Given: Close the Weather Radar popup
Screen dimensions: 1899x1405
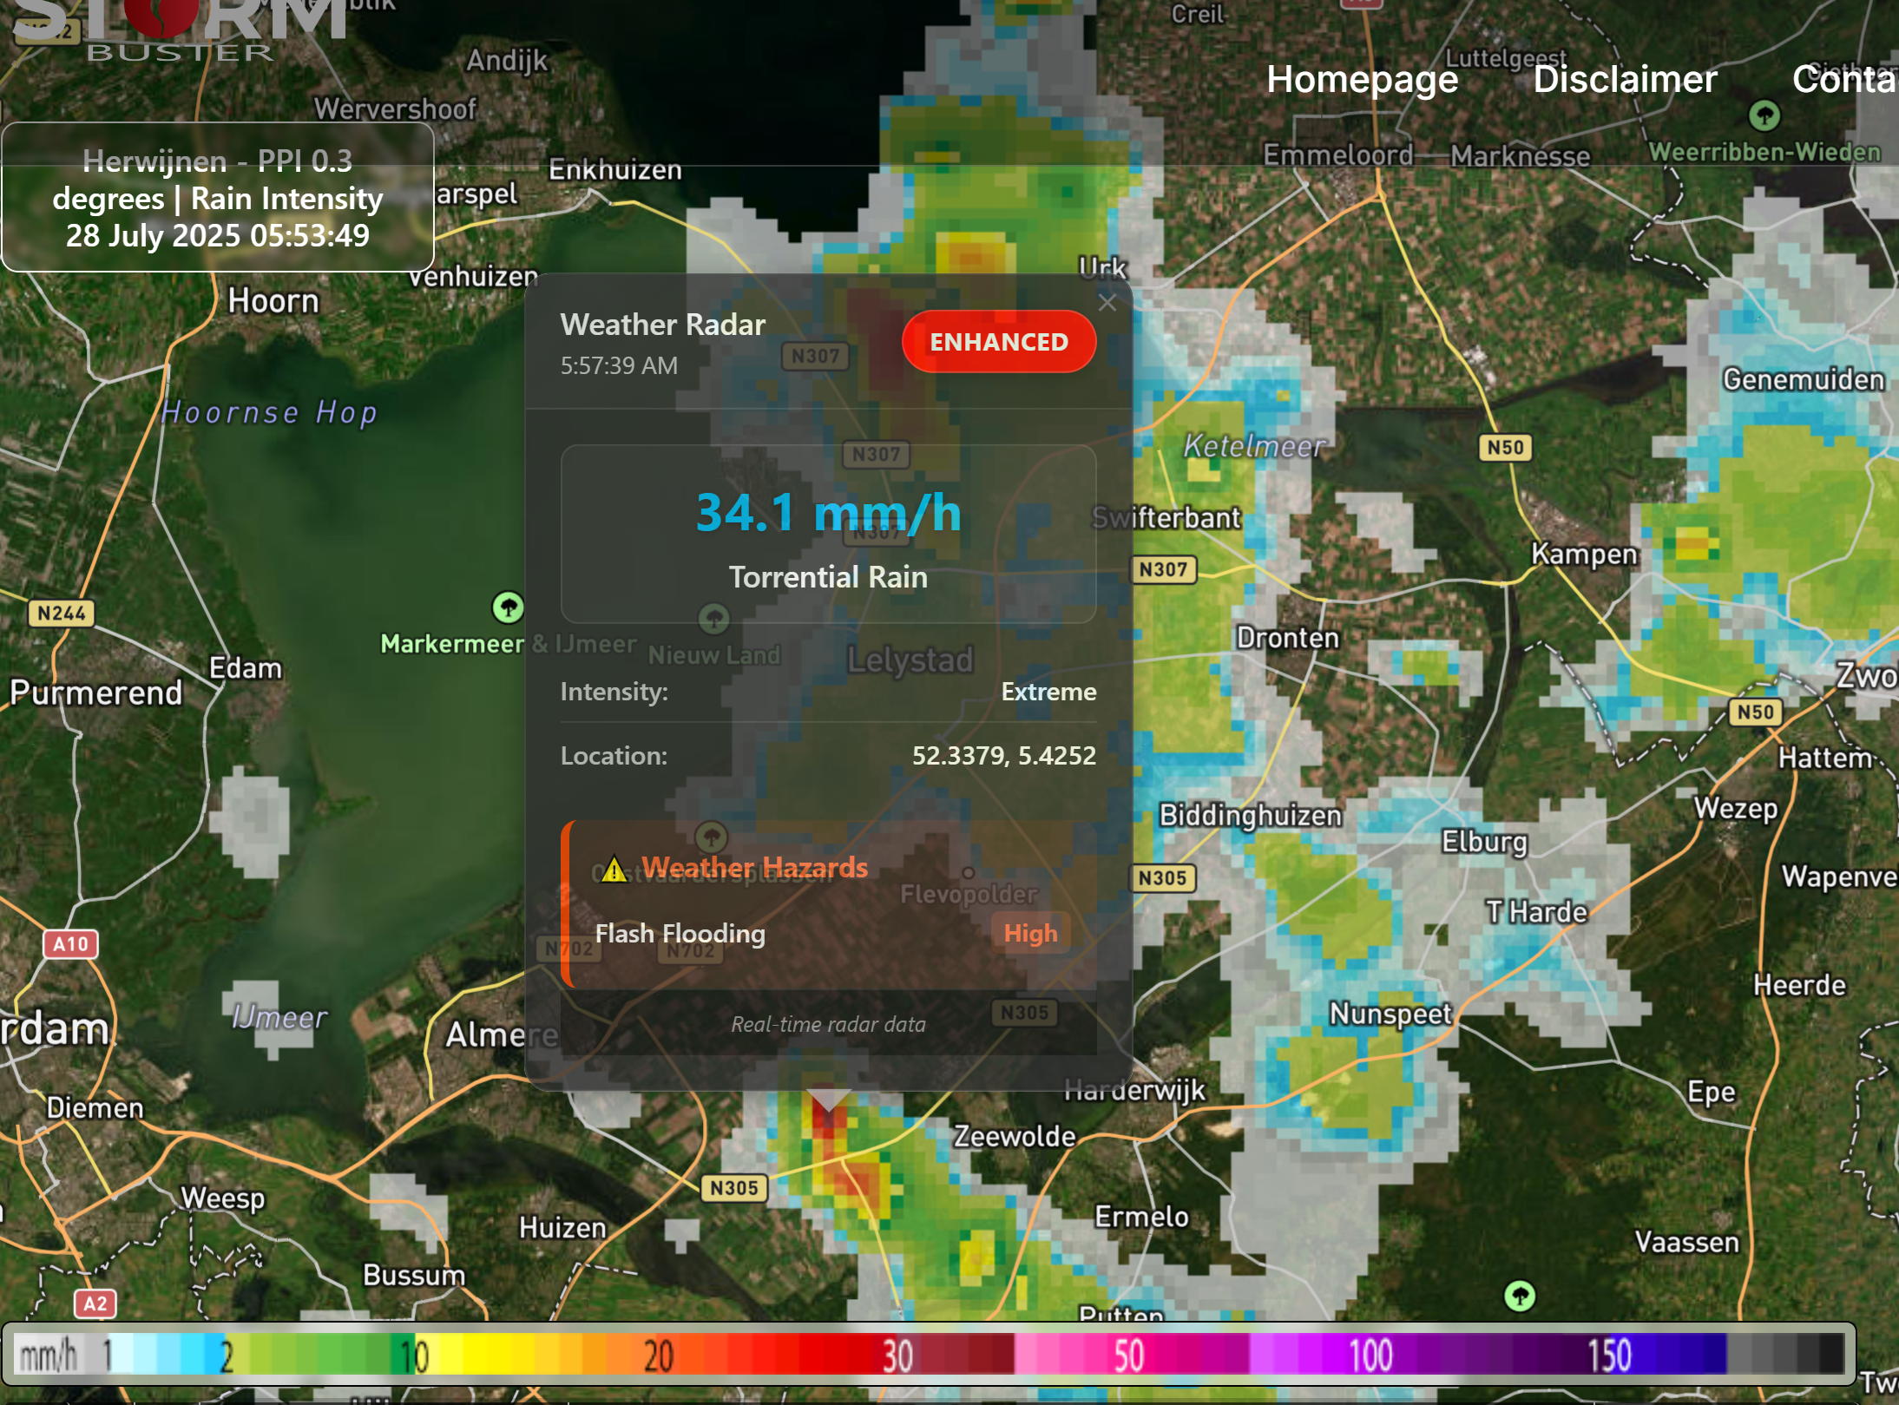Looking at the screenshot, I should tap(1107, 303).
